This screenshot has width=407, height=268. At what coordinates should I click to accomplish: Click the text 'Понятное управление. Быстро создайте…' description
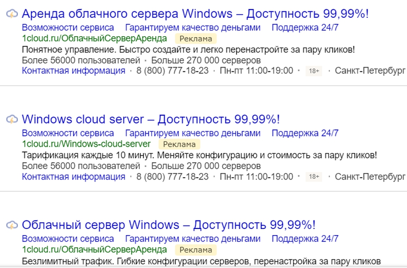[x=188, y=49]
